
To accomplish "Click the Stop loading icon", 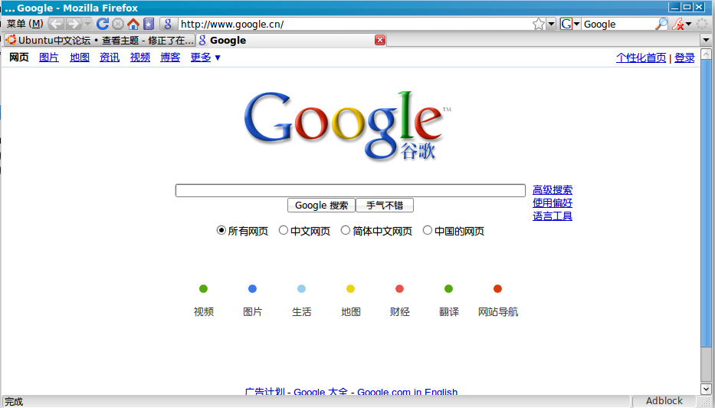I will point(118,24).
